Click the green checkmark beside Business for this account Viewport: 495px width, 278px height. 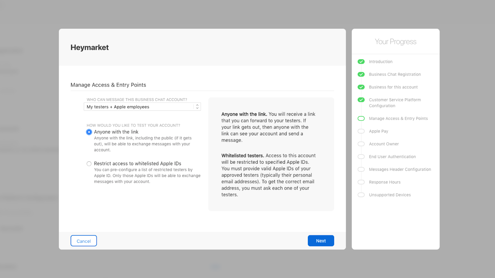[361, 87]
